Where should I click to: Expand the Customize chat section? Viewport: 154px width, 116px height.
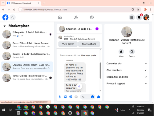pos(127,63)
